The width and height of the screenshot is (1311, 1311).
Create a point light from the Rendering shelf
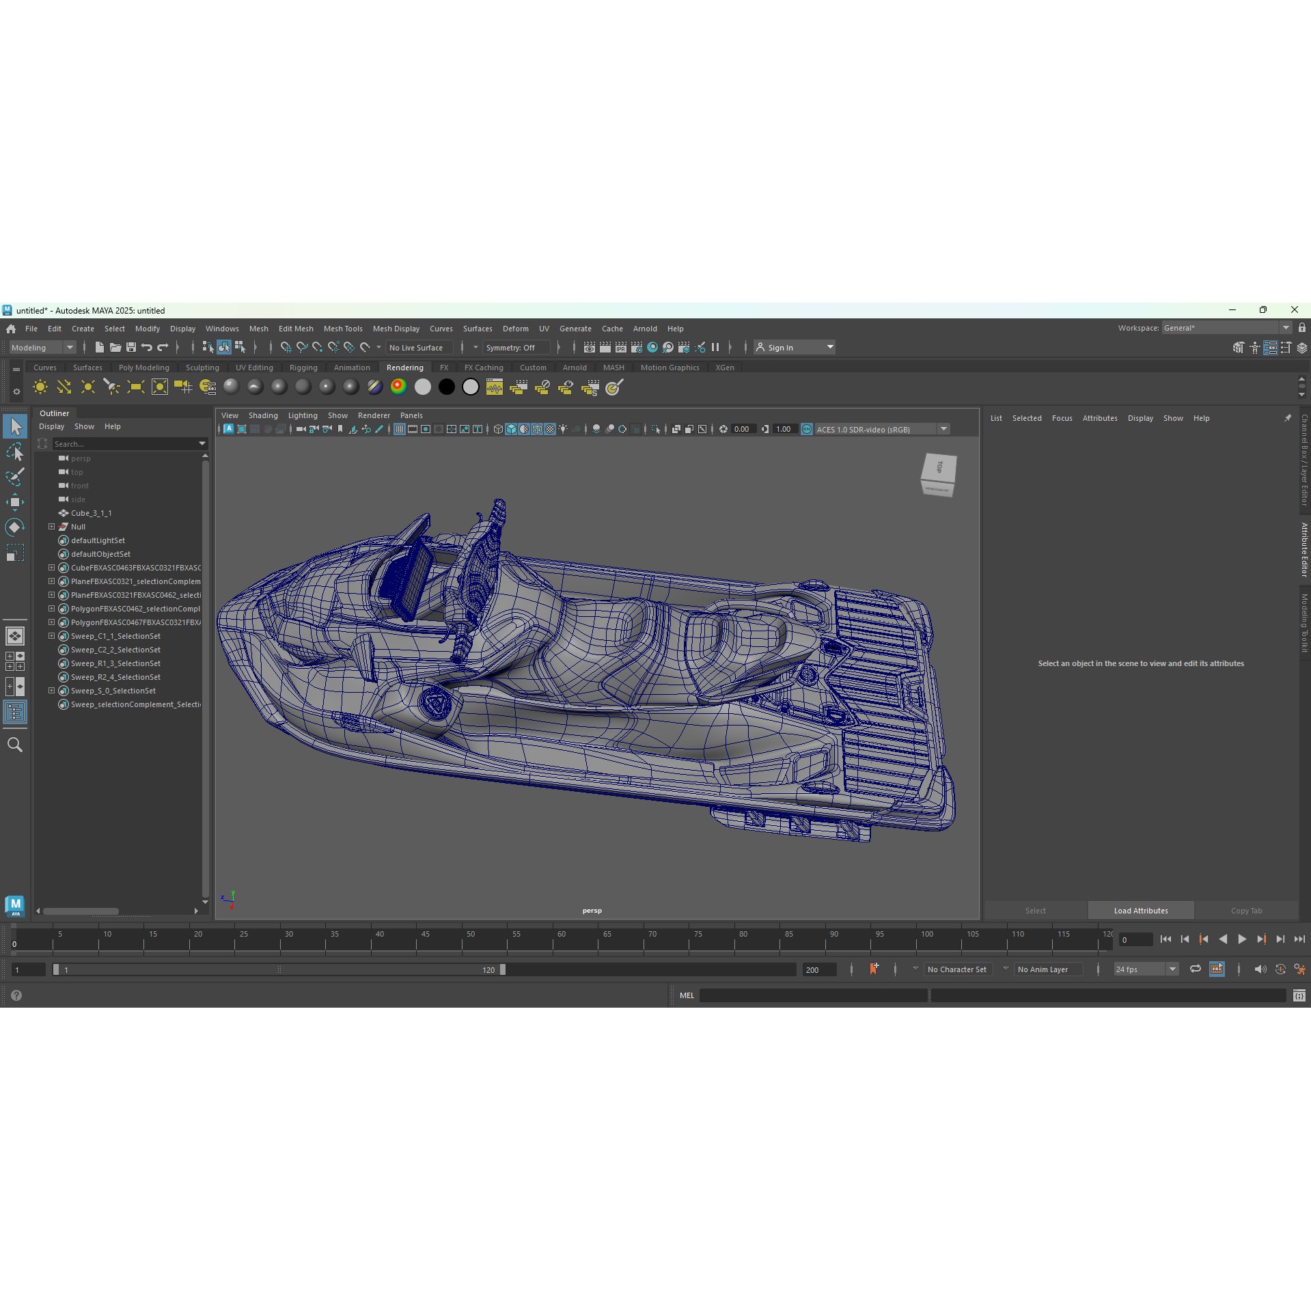pos(87,387)
